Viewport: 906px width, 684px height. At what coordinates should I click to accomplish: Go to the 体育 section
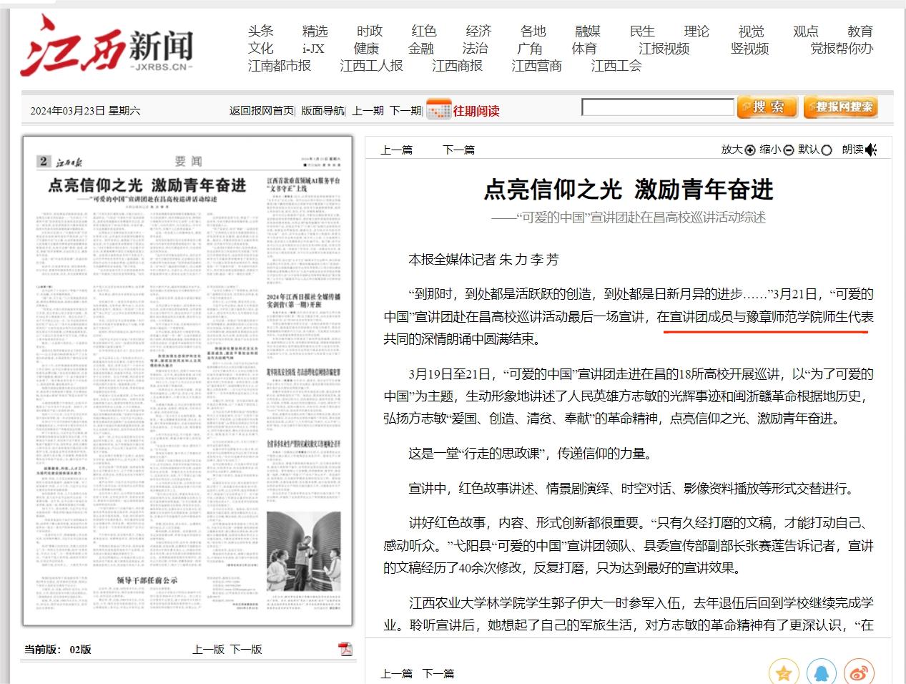coord(584,48)
